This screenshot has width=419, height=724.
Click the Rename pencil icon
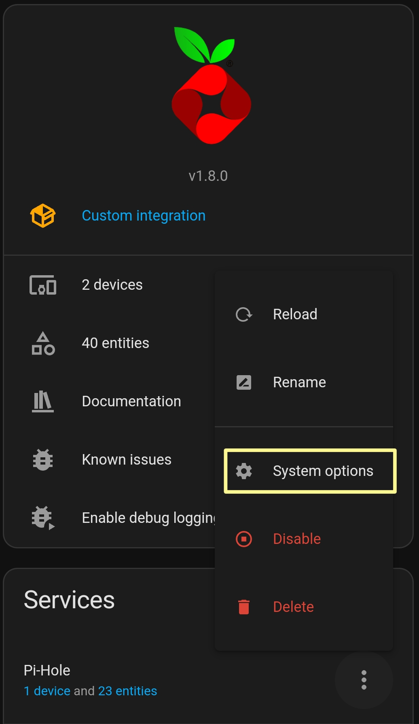[244, 382]
